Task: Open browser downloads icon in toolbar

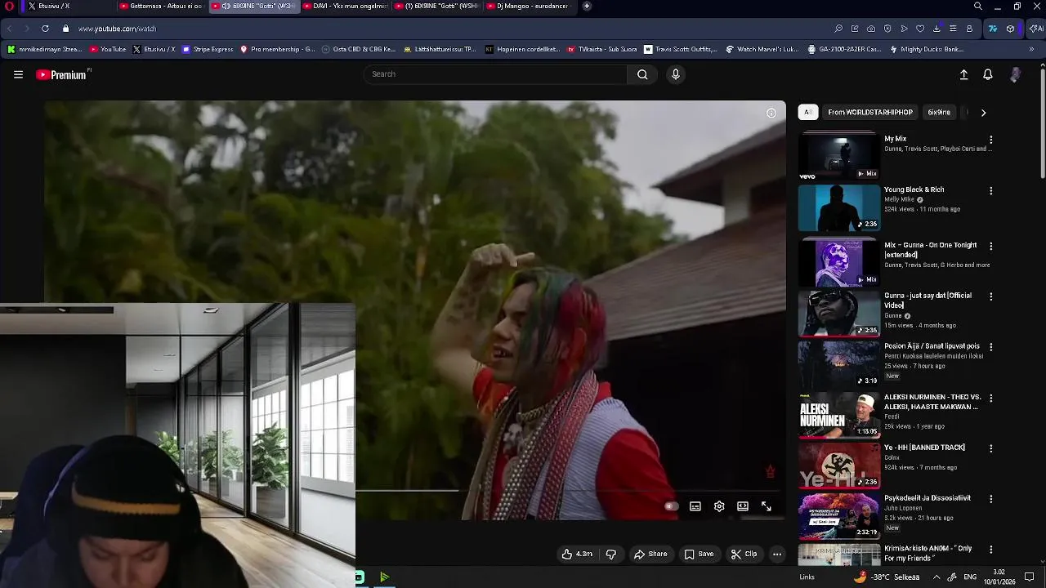Action: tap(936, 29)
